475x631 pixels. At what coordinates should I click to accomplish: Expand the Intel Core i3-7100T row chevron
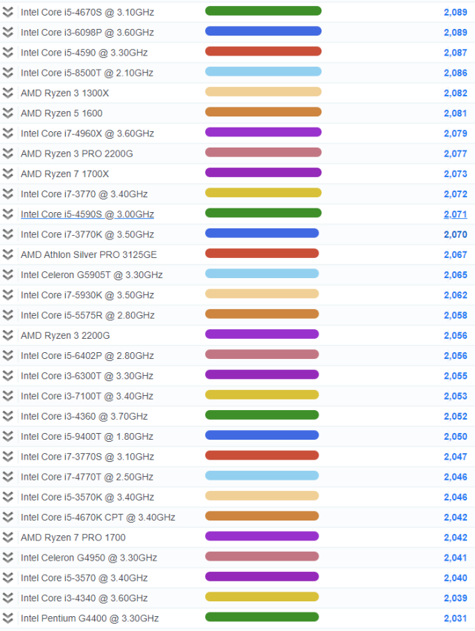7,396
